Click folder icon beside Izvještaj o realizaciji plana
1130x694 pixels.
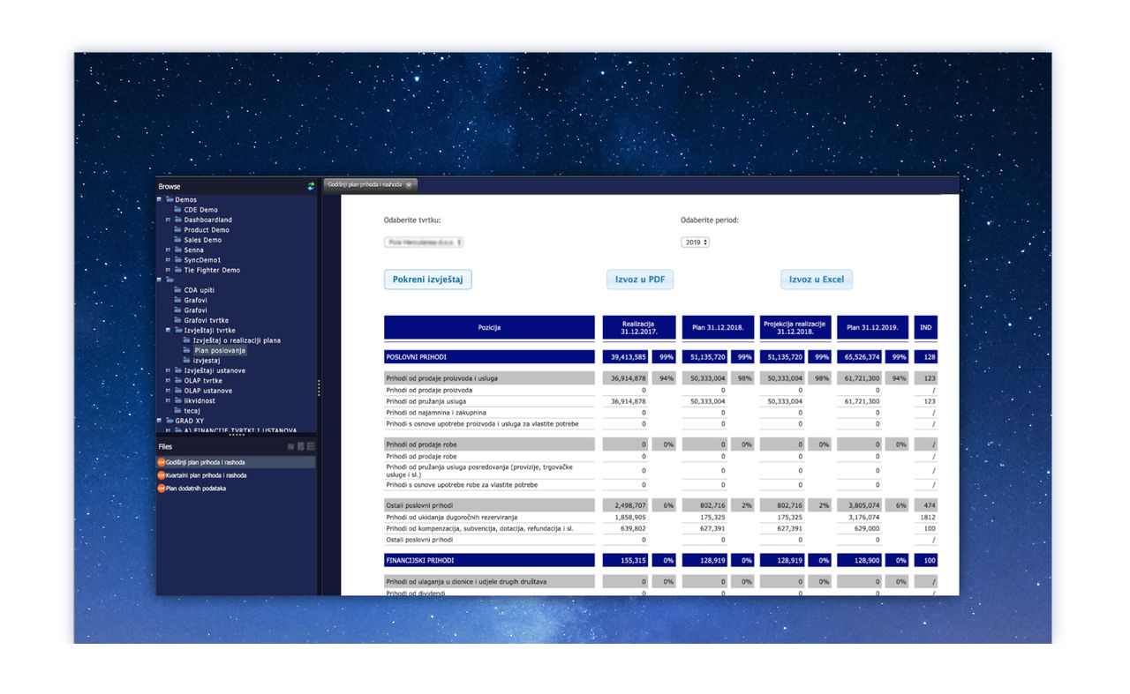[x=186, y=340]
